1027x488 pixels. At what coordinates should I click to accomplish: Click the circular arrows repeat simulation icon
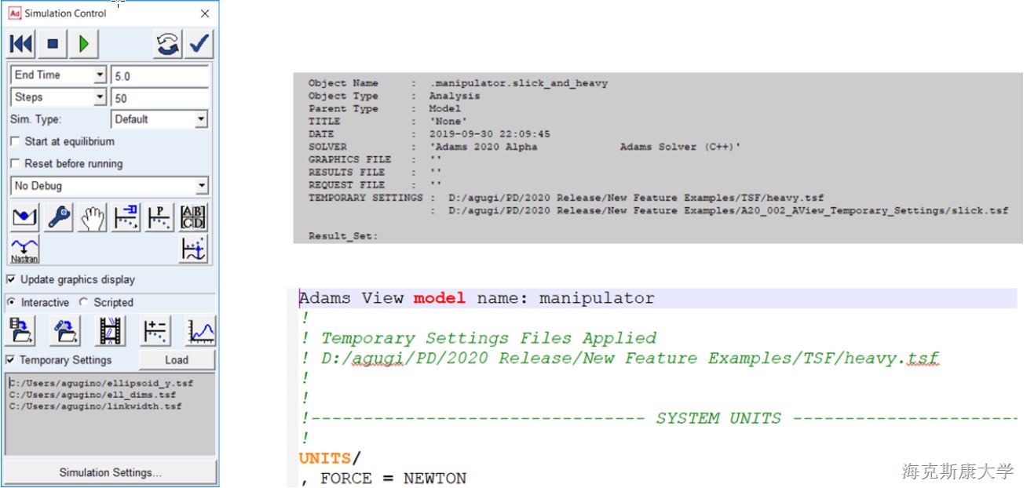[x=168, y=45]
